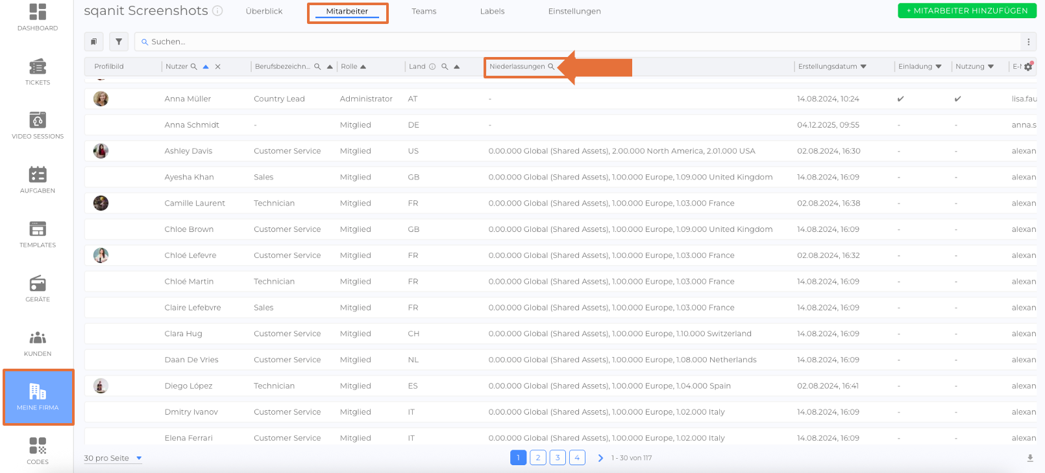Click the download icon at bottom right
The width and height of the screenshot is (1045, 473).
pyautogui.click(x=1030, y=458)
